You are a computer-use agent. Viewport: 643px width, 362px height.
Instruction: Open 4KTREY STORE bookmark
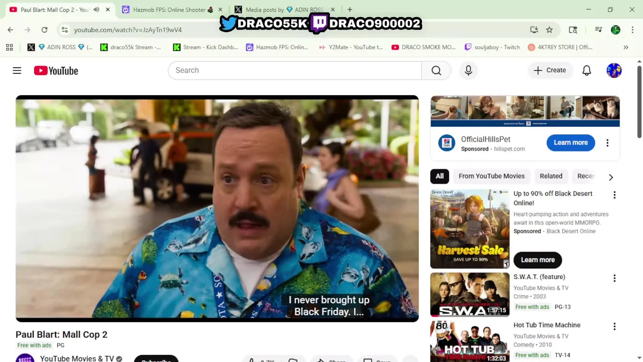[x=560, y=47]
